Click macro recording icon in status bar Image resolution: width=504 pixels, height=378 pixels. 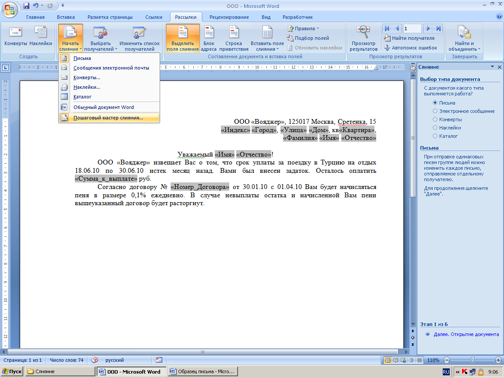pos(159,360)
